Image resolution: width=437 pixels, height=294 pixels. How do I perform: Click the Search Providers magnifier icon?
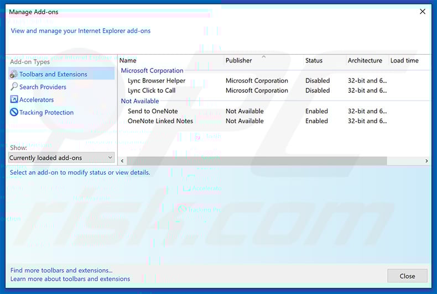tap(14, 87)
